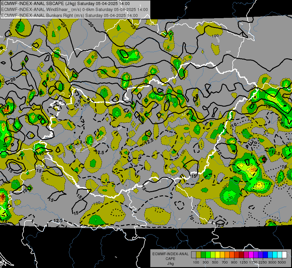292x268 pixels.
Task: Click the 500 value under the color scale
Action: [215, 262]
